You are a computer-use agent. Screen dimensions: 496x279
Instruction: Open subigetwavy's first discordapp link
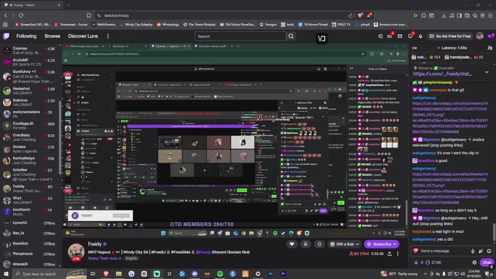tap(450, 117)
